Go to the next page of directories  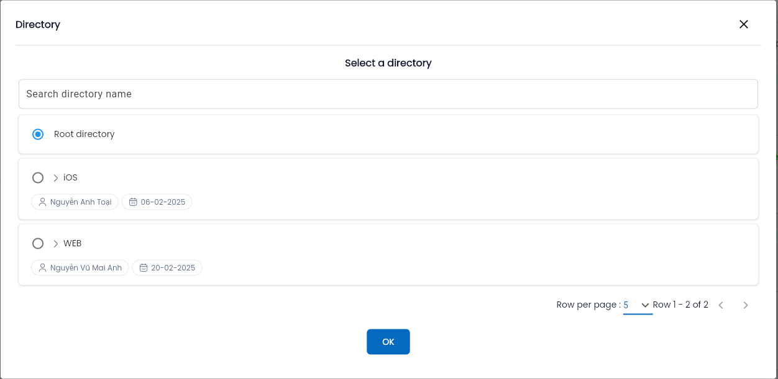click(x=746, y=305)
